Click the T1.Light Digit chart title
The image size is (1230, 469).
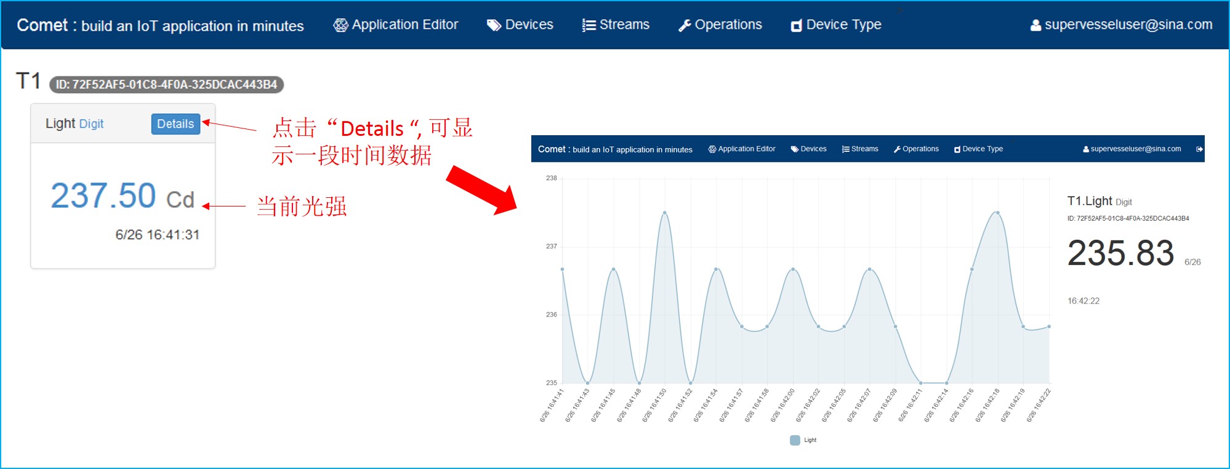click(x=1099, y=201)
